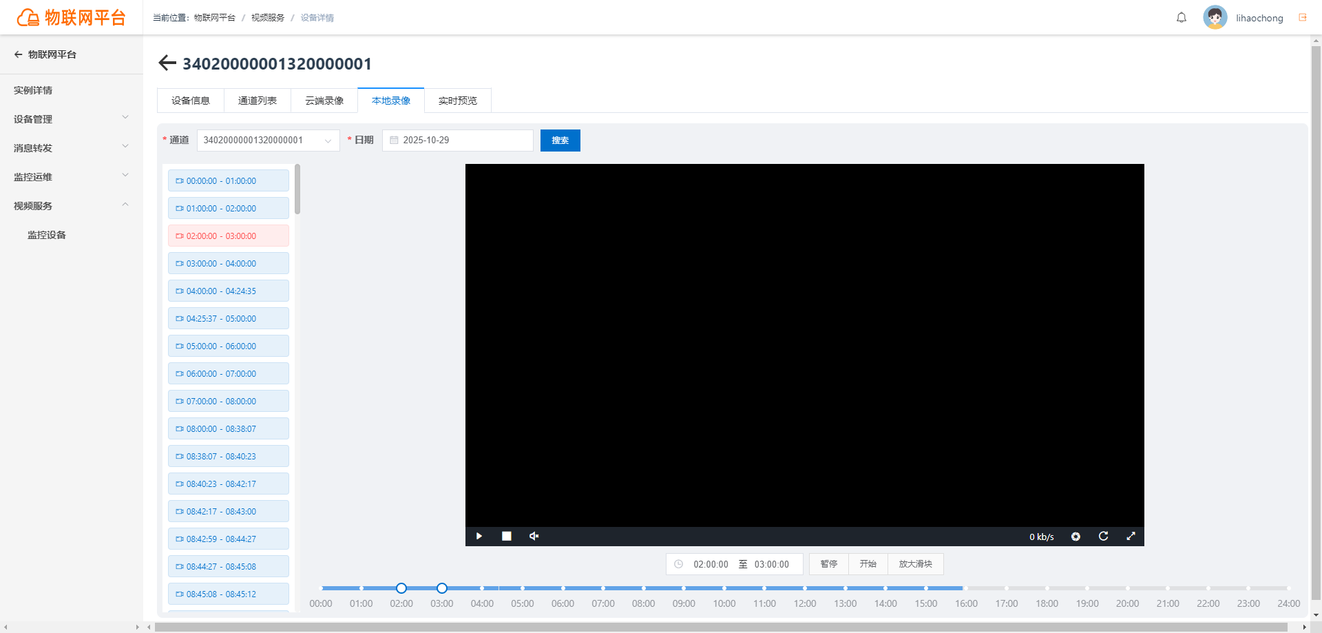Switch to the 实时预览 tab
Screen dimensions: 1322x633
tap(458, 101)
